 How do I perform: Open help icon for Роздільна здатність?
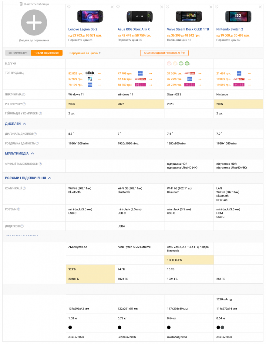tap(37, 143)
